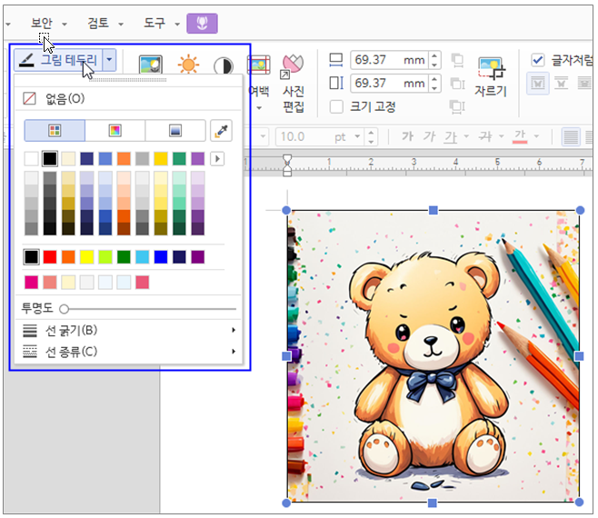The width and height of the screenshot is (598, 518).
Task: Open the underline style dropdown arrow
Action: (x=466, y=136)
